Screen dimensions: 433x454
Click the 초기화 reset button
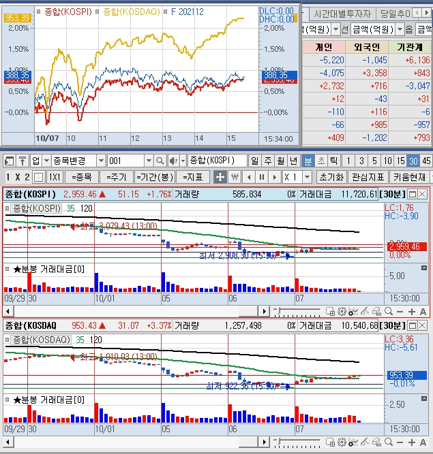(331, 177)
